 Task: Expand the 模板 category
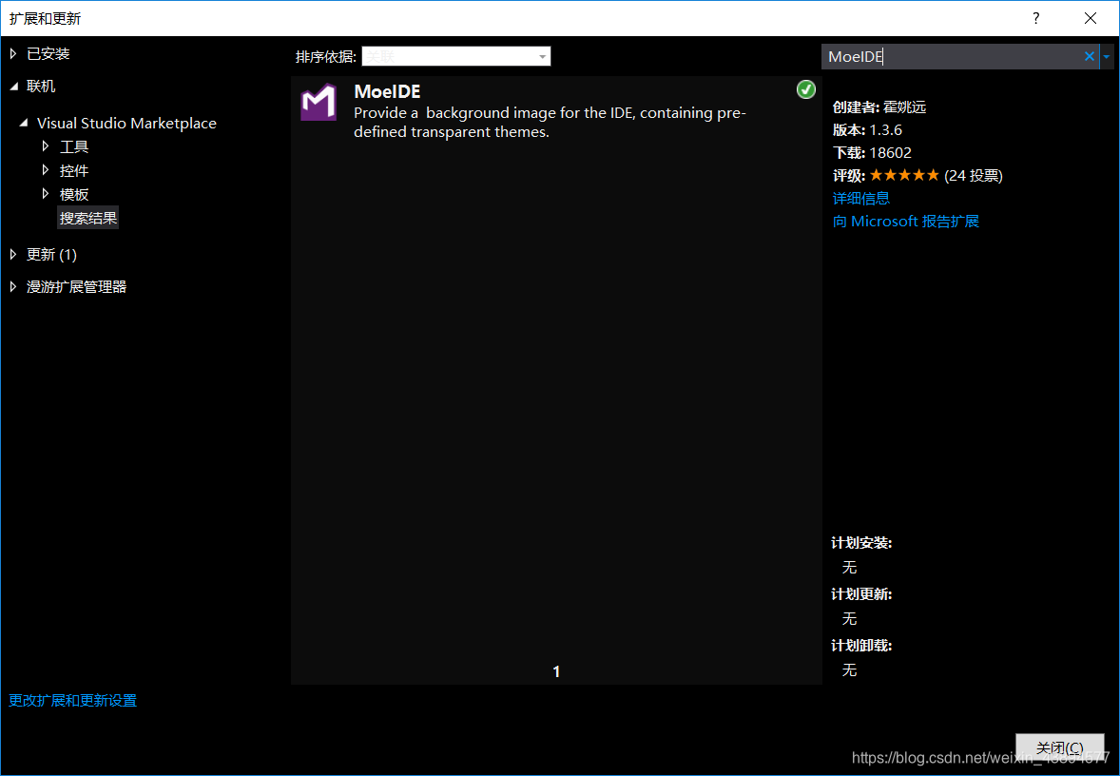point(46,194)
